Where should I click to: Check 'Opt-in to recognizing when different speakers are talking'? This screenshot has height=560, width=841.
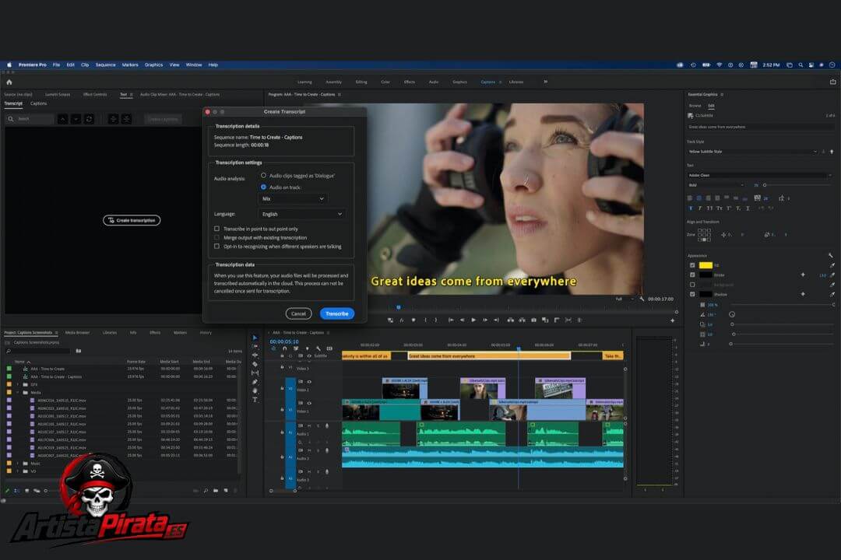coord(216,247)
